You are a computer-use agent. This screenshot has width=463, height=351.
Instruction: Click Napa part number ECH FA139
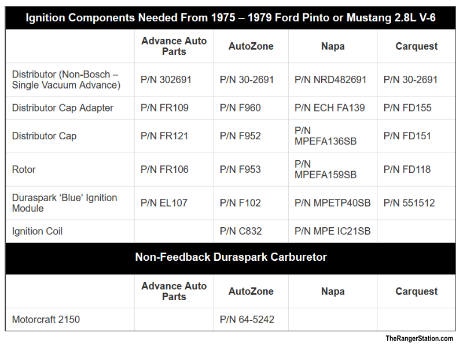click(x=330, y=108)
